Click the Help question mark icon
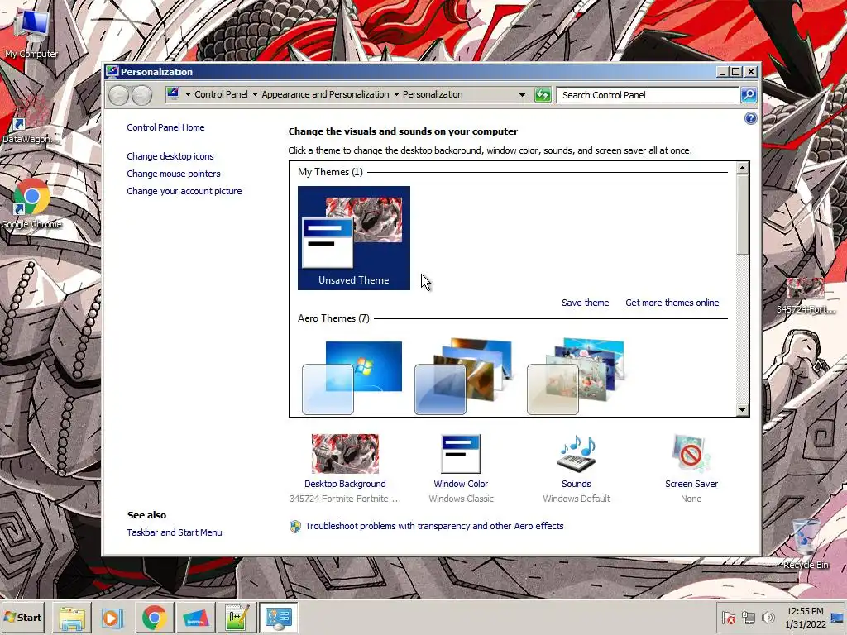Viewport: 847px width, 635px height. [x=750, y=118]
